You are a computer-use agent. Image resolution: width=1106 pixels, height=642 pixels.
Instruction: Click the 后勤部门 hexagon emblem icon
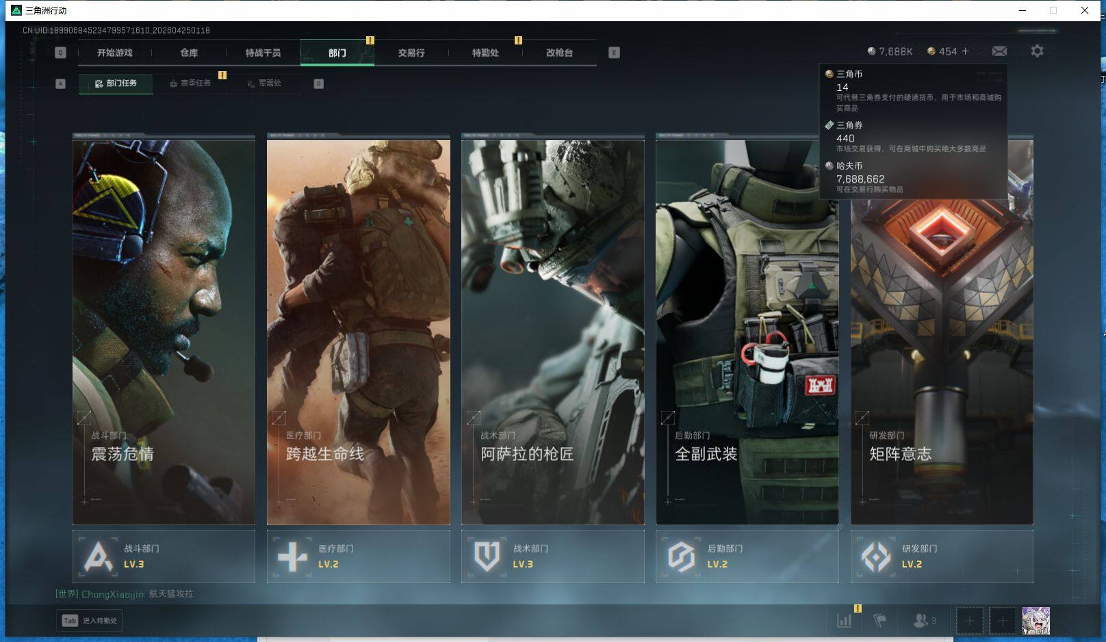point(681,556)
